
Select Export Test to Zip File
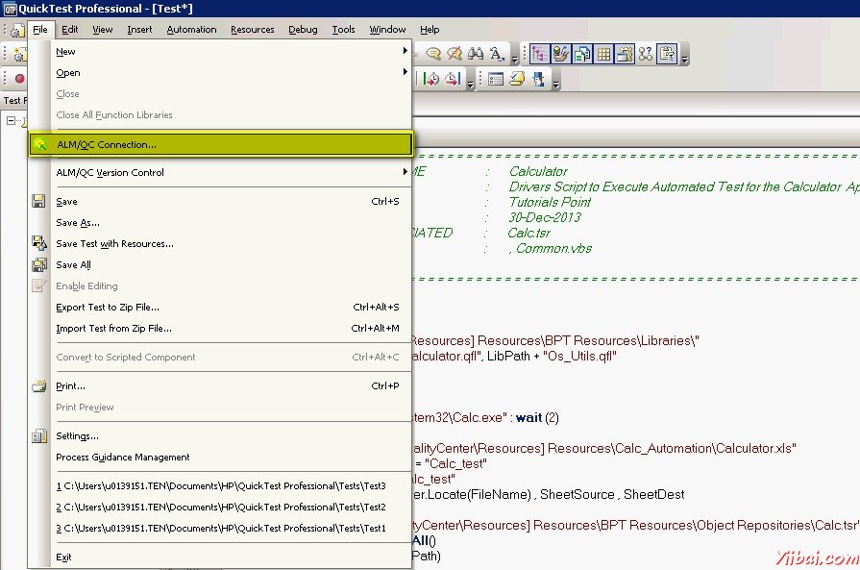tap(108, 308)
